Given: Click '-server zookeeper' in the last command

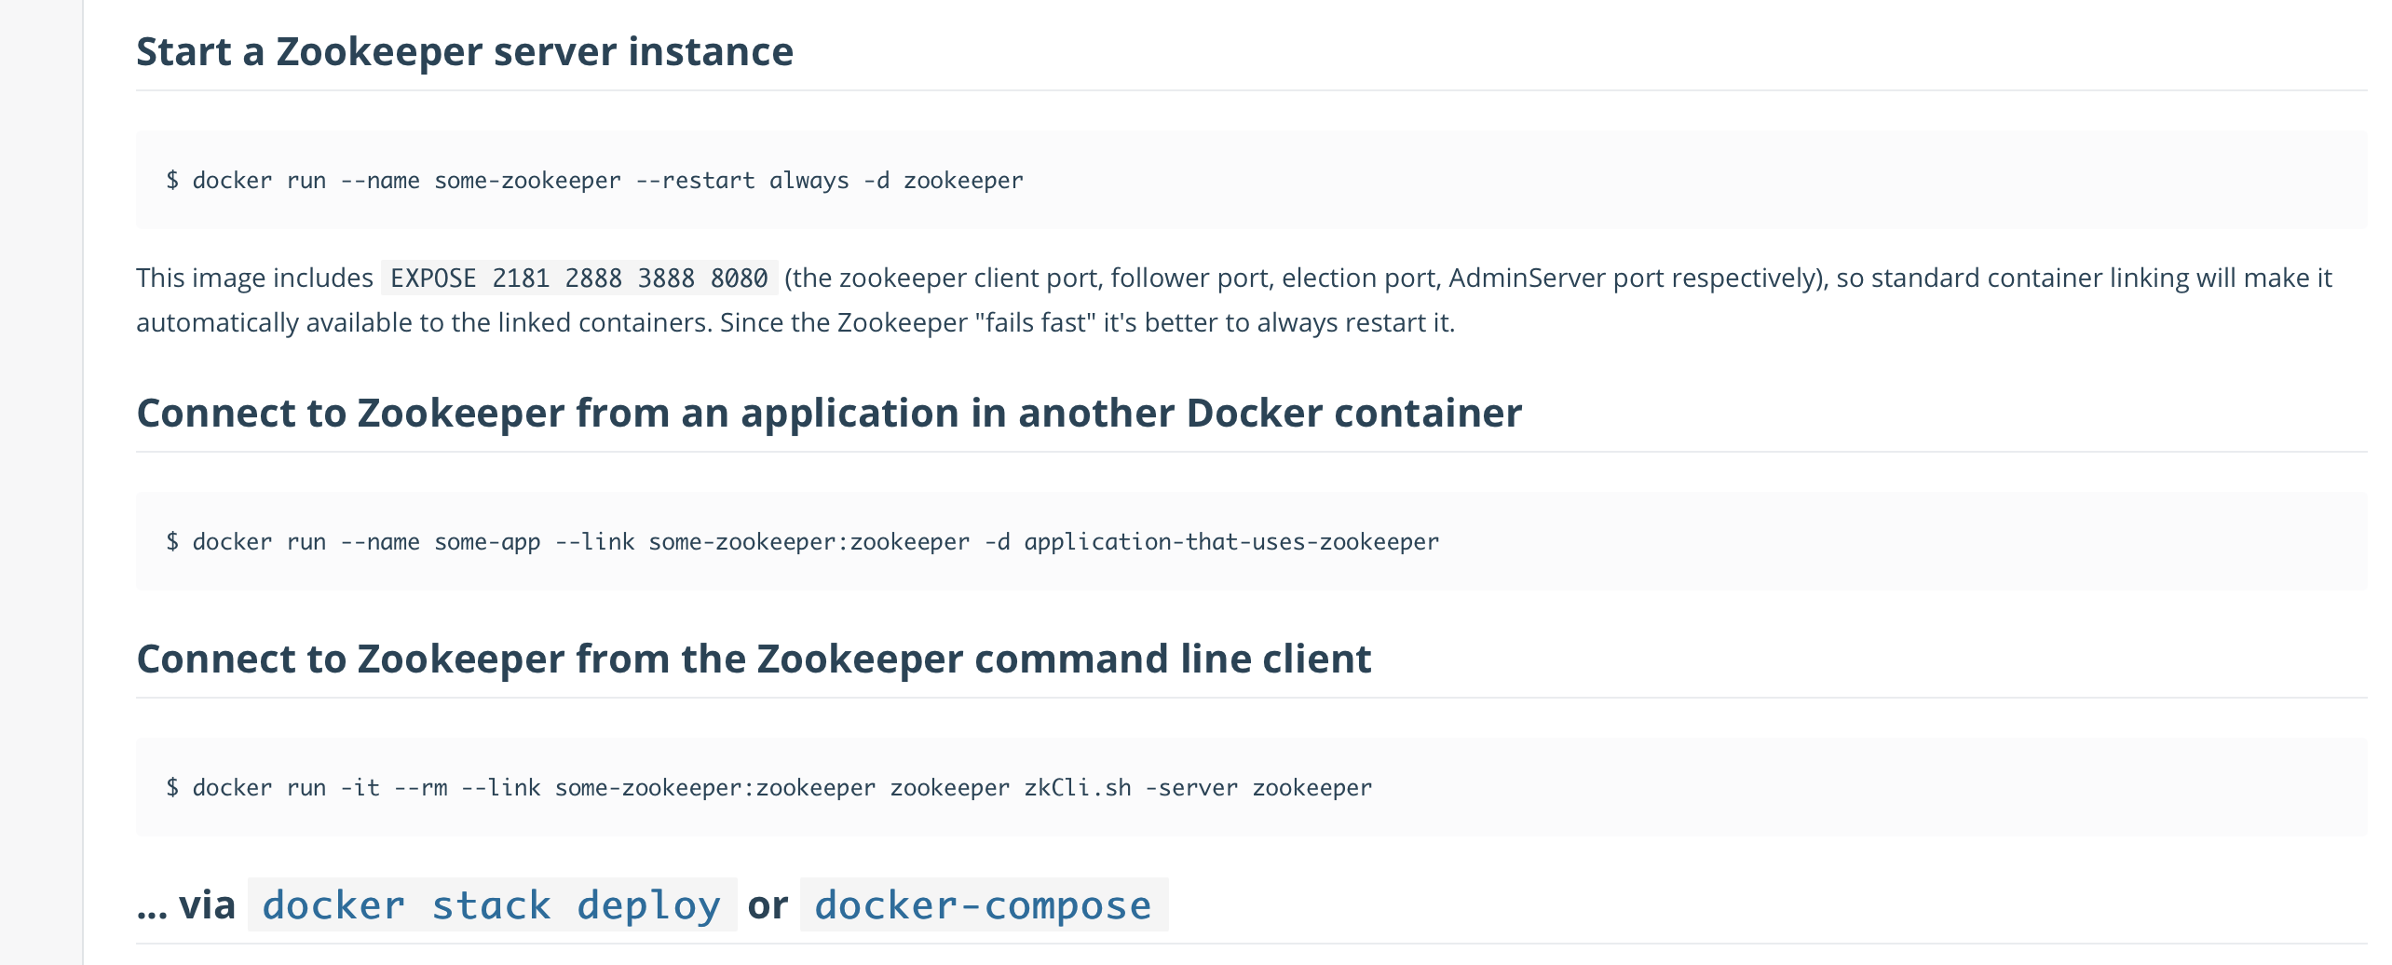Looking at the screenshot, I should (x=1258, y=788).
